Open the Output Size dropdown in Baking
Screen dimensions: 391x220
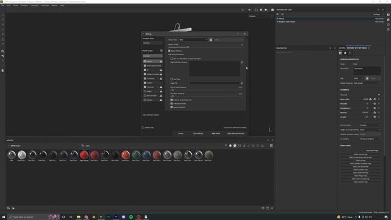click(x=193, y=40)
